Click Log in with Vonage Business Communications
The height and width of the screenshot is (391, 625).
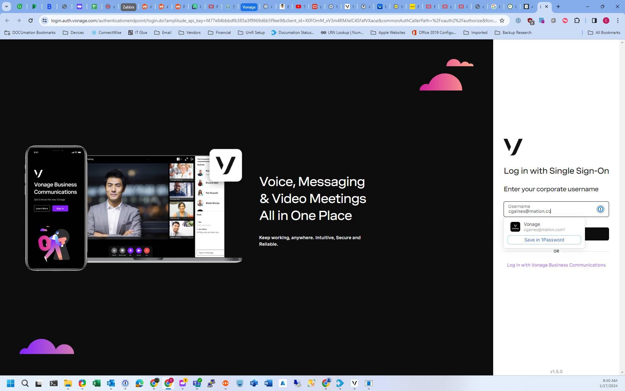556,265
